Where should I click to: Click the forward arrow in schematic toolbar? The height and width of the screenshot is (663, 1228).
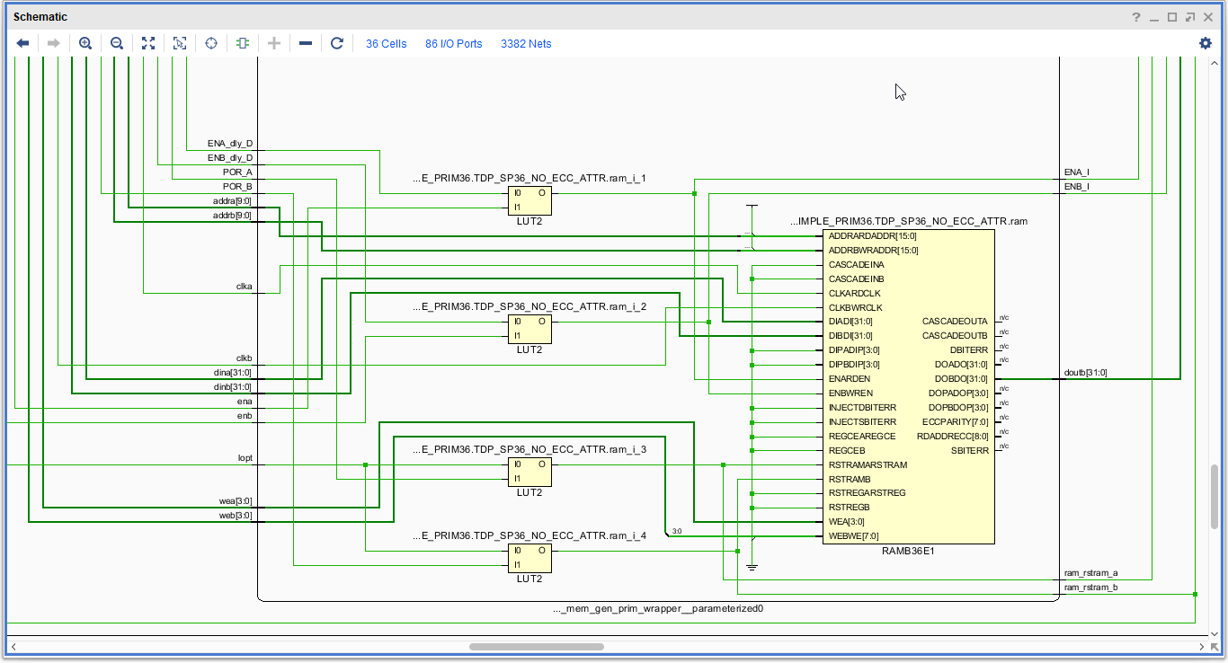(53, 43)
